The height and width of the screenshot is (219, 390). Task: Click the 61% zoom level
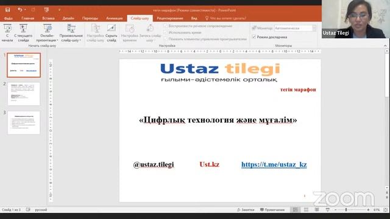(x=377, y=210)
